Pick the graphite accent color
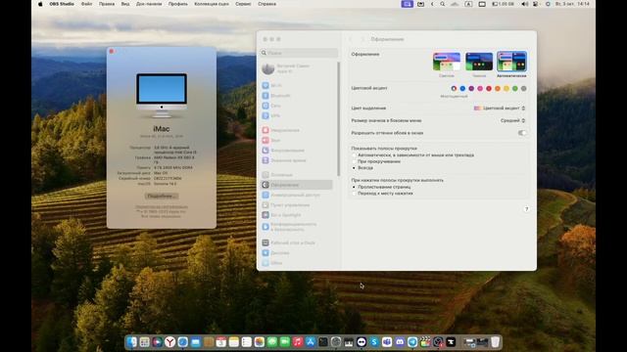 (524, 89)
